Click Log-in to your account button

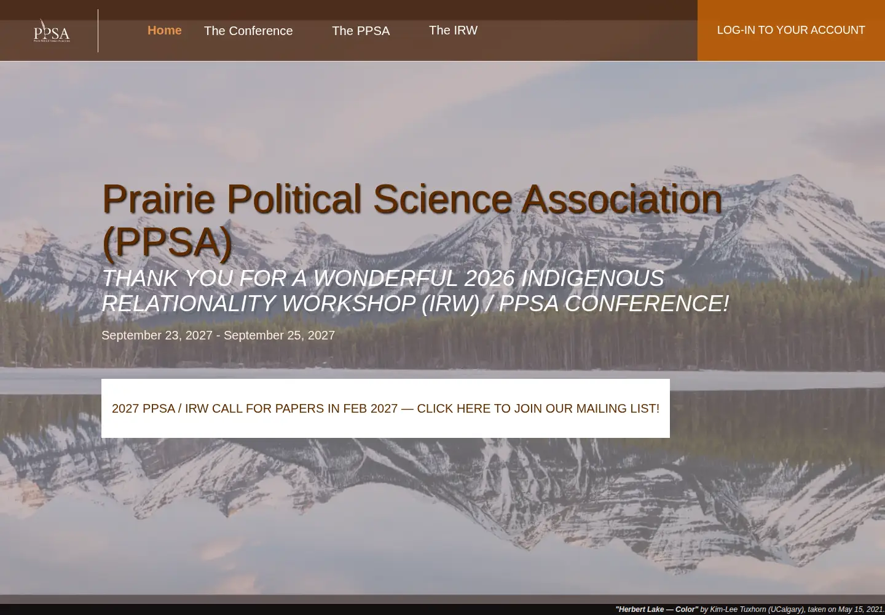click(x=791, y=30)
